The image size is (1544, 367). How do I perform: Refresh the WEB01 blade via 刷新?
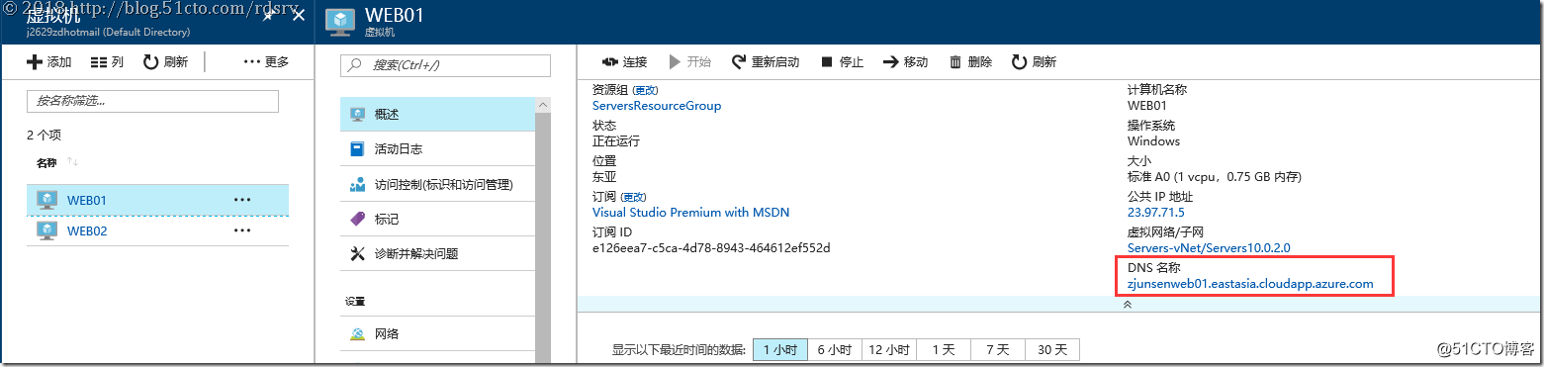[1034, 61]
